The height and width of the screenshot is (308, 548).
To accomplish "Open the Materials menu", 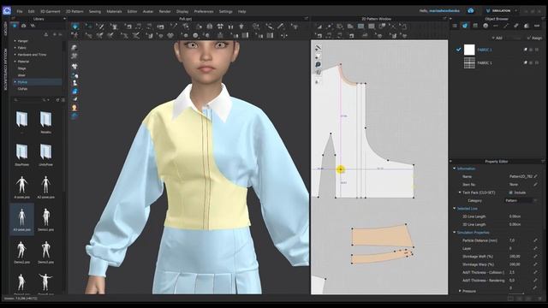I will pyautogui.click(x=114, y=11).
